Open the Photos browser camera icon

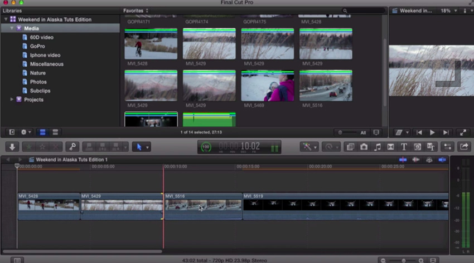click(x=364, y=147)
